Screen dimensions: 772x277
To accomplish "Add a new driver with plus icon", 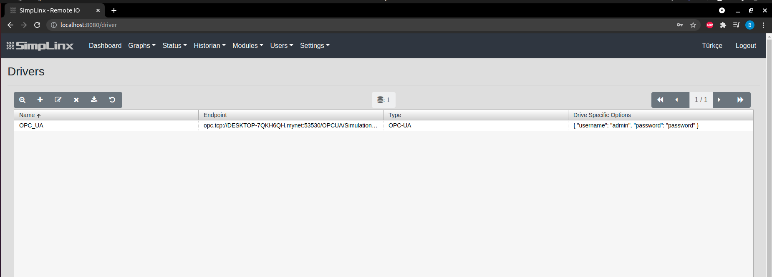I will (40, 100).
